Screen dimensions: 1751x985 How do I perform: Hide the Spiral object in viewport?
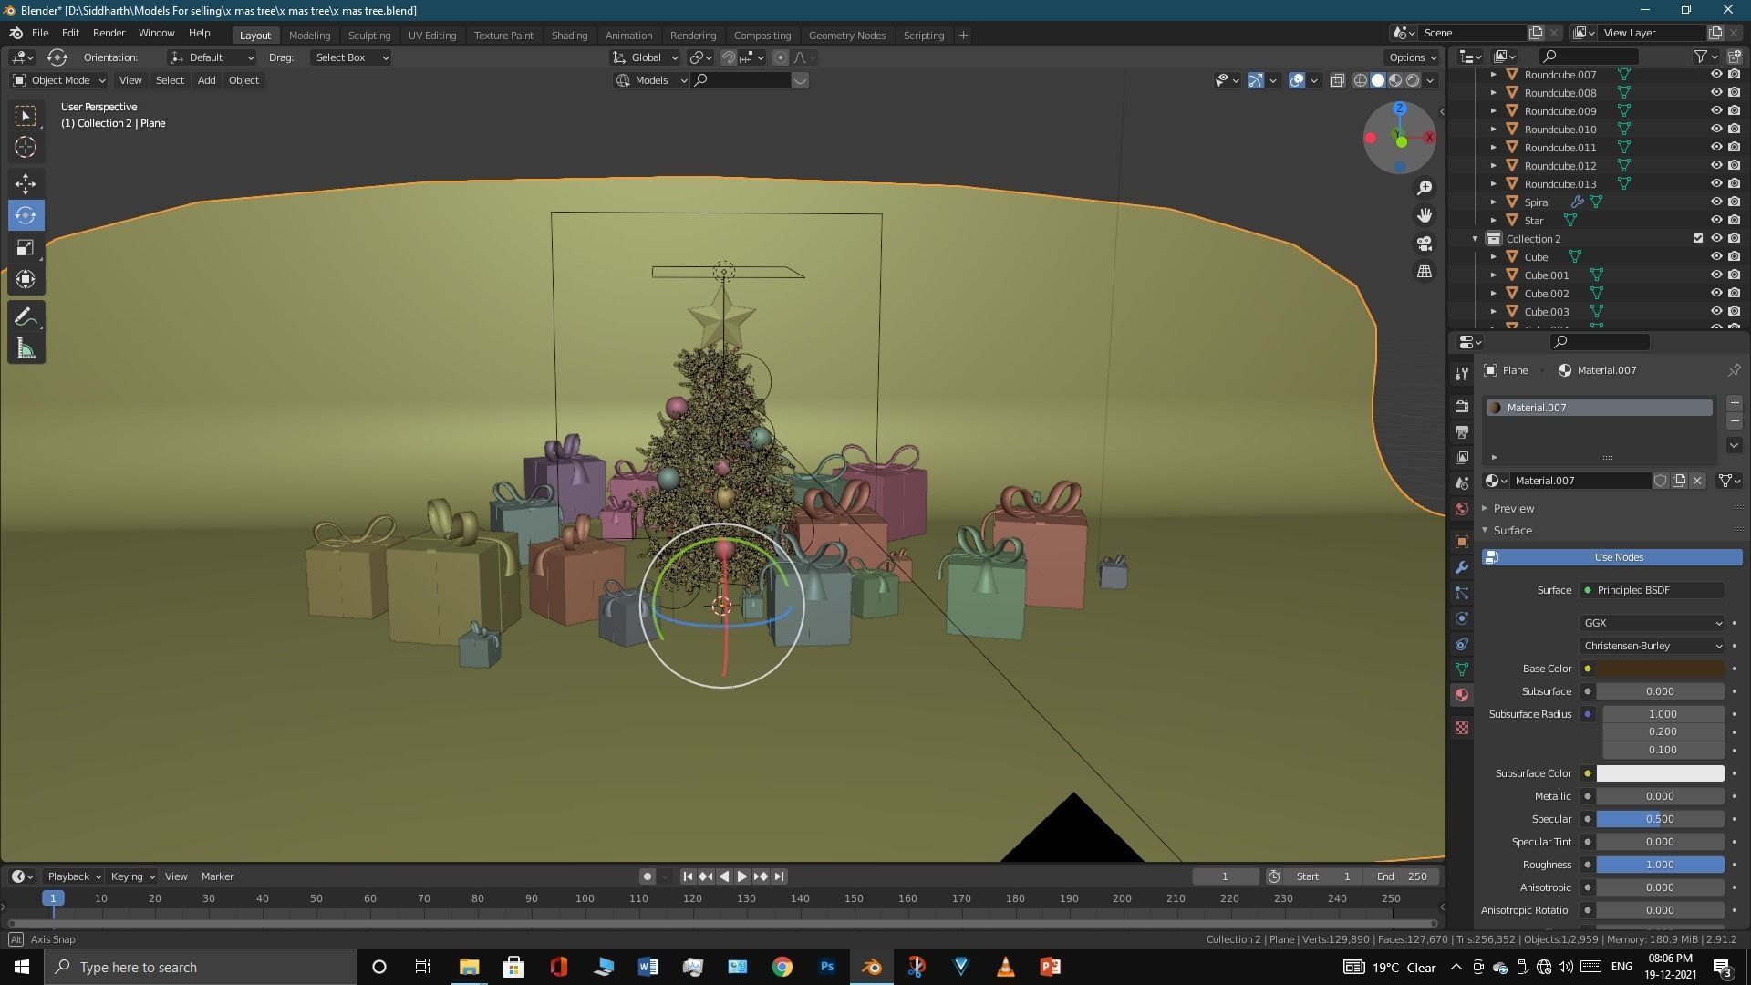click(x=1715, y=202)
